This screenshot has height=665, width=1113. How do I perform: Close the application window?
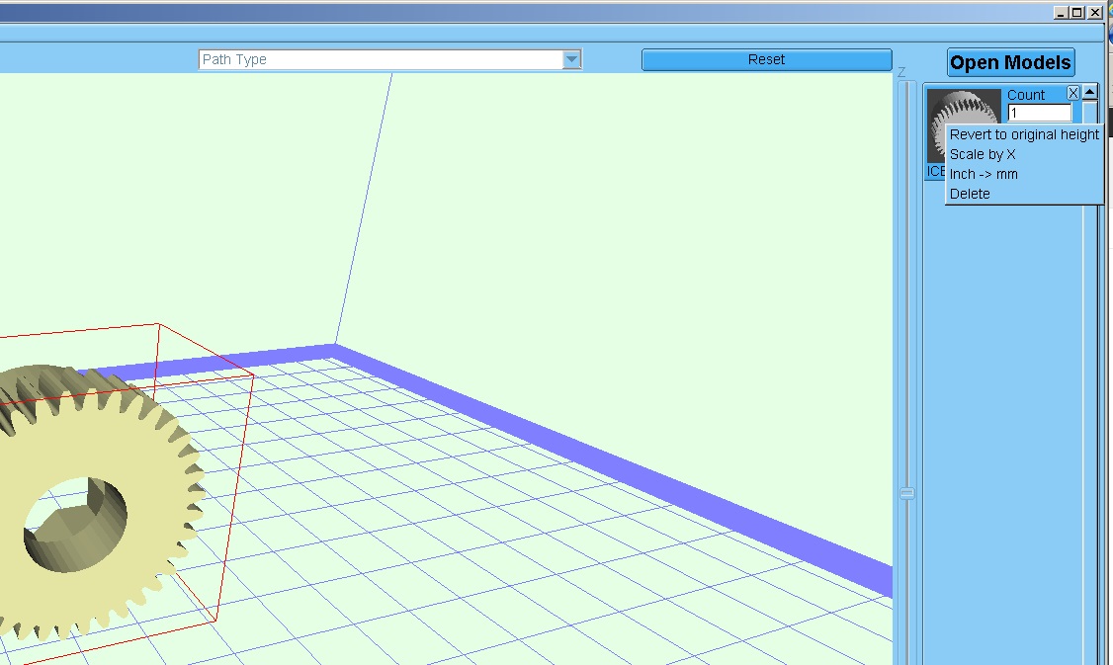click(x=1094, y=13)
